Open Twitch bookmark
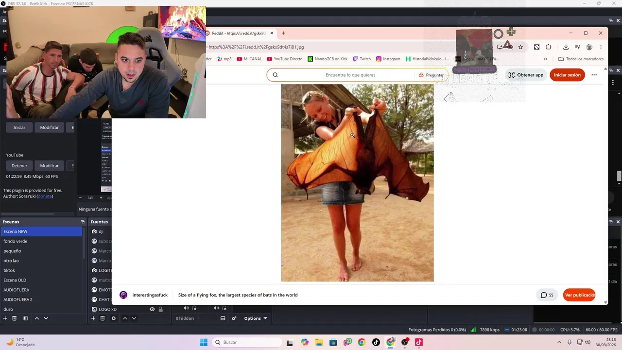Screen dimensions: 622x350 362,59
